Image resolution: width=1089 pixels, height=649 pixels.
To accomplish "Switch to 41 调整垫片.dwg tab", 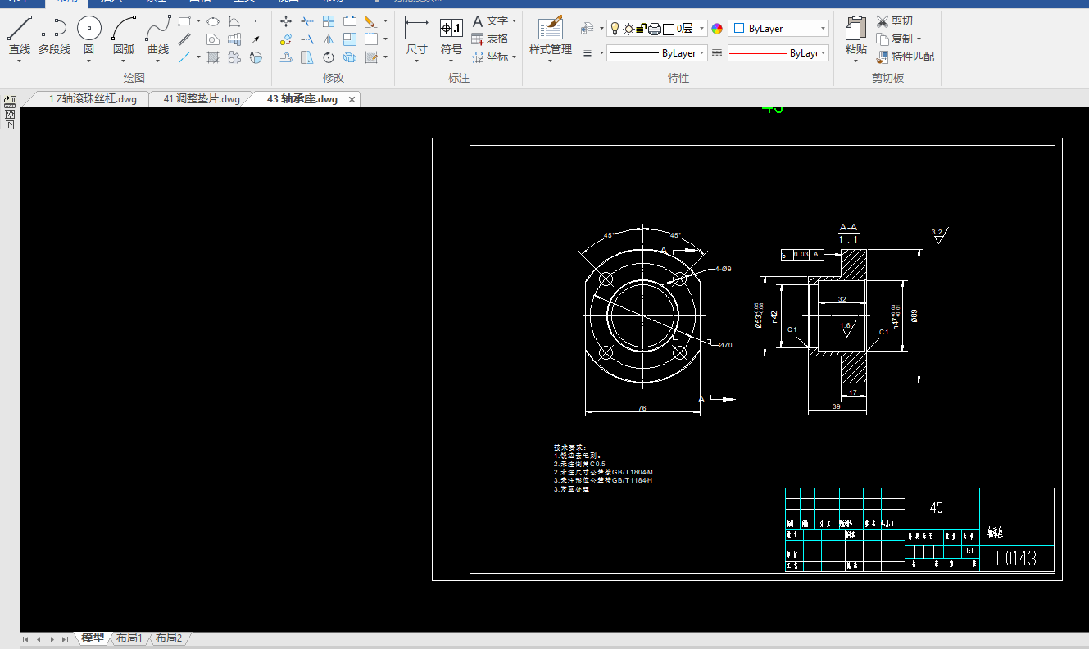I will pyautogui.click(x=202, y=99).
